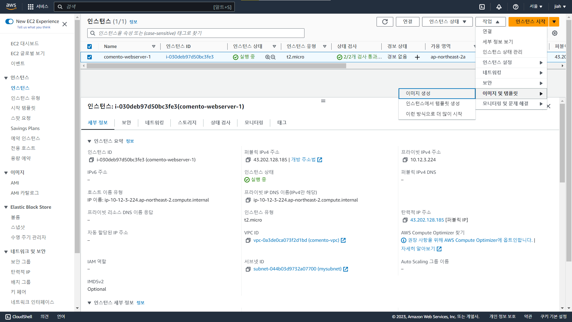The image size is (572, 322).
Task: Click zoom out icon for instance state
Action: (273, 57)
